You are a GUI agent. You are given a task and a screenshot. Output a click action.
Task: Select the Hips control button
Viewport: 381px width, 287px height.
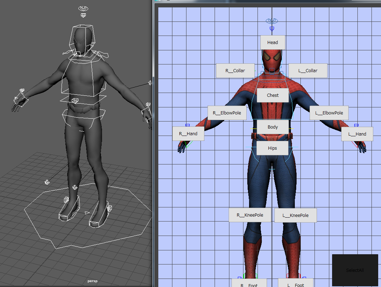(272, 148)
